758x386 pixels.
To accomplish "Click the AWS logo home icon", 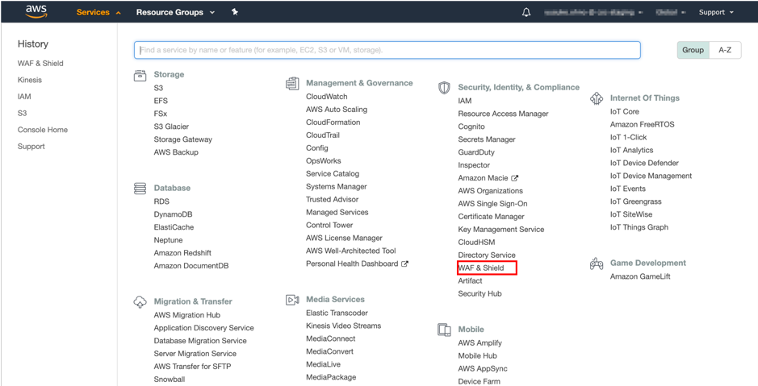I will click(x=36, y=12).
